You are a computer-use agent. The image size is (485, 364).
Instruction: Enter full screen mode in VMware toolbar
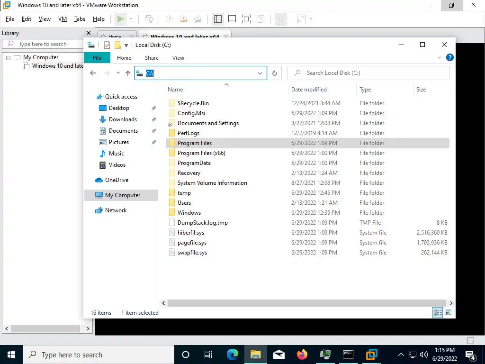click(x=246, y=19)
